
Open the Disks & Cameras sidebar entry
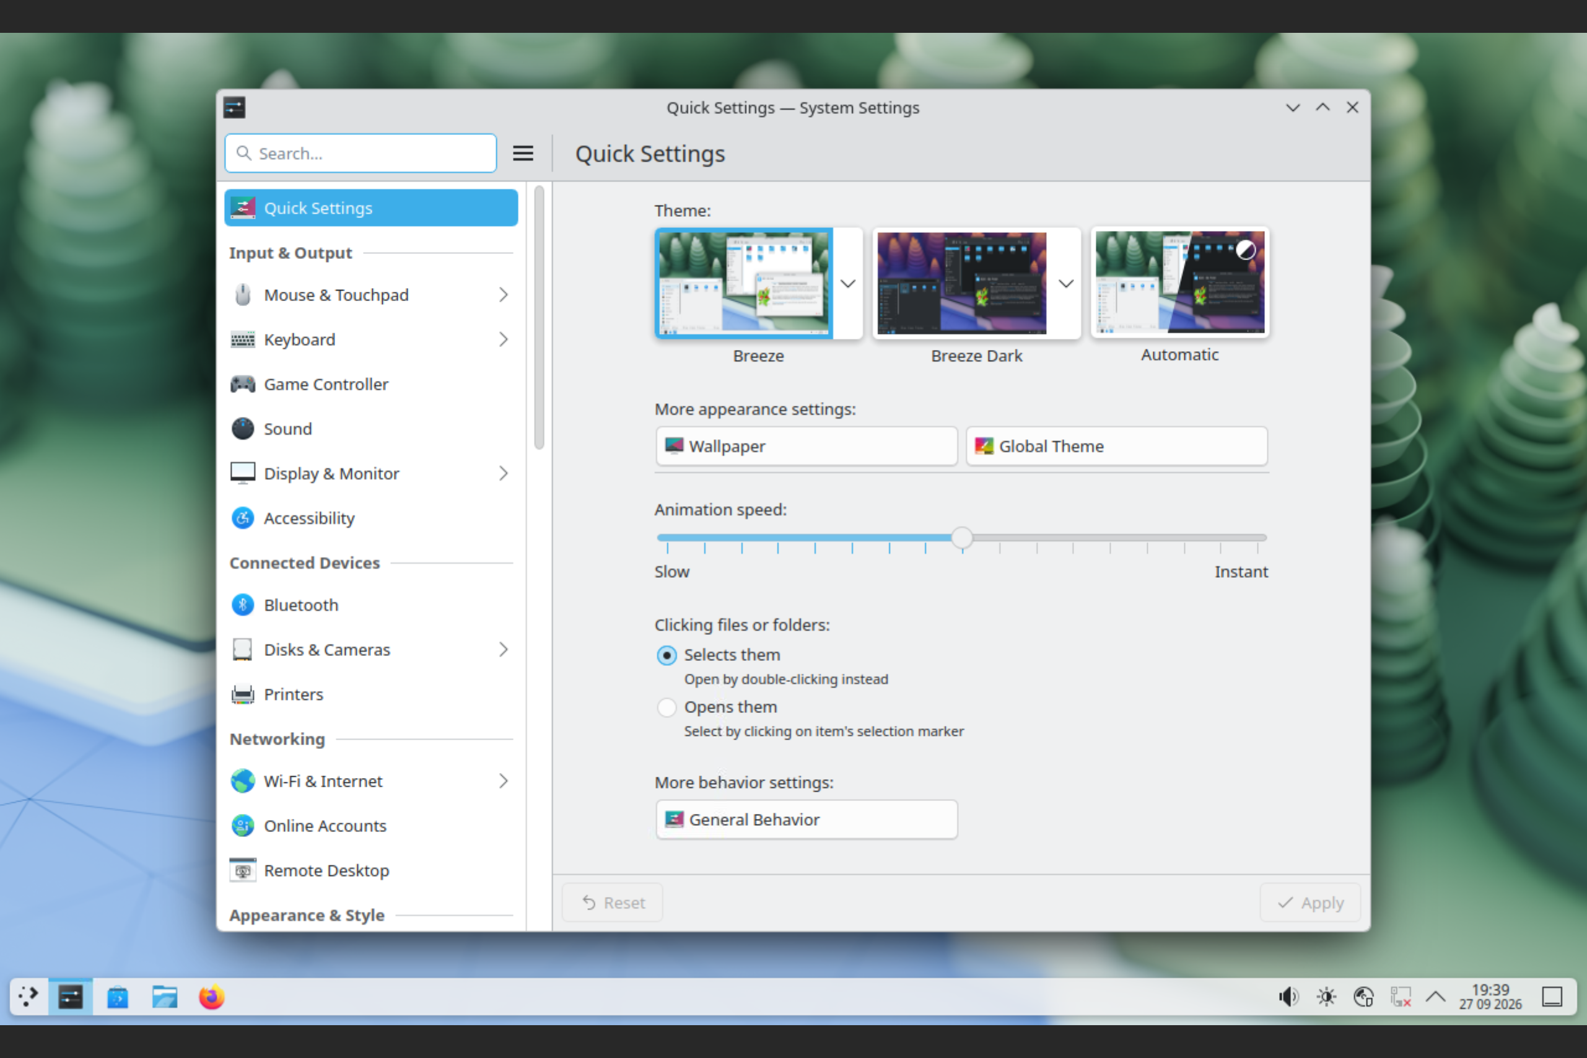pyautogui.click(x=371, y=649)
